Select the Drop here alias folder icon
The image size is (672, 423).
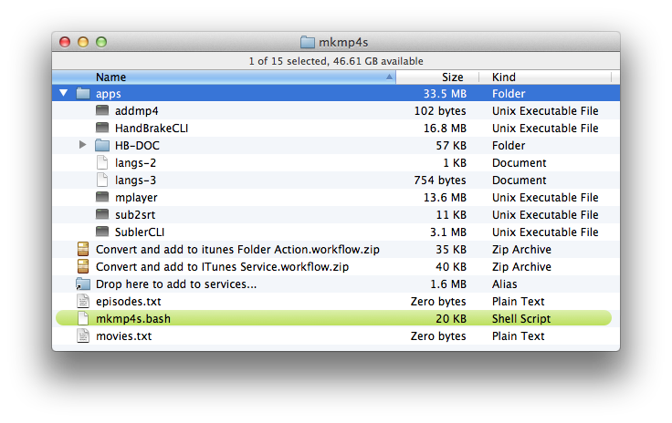[83, 284]
